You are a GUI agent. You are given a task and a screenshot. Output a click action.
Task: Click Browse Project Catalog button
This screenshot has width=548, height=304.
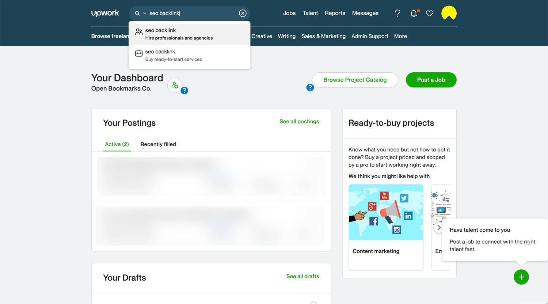pyautogui.click(x=355, y=80)
